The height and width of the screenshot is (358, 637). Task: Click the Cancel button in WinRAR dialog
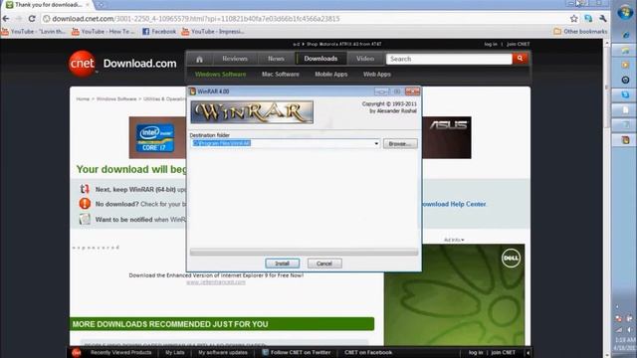click(324, 264)
